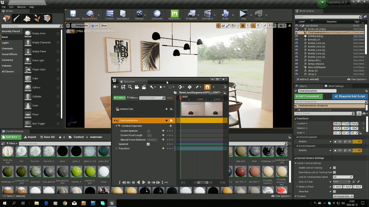Click the Sequencer play forward control
Screen dimensions: 369x207
(144, 182)
